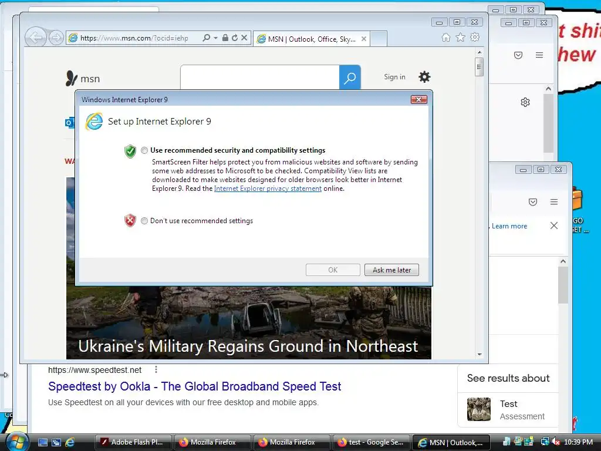Click the Internet Explorer Home icon
Image resolution: width=601 pixels, height=451 pixels.
446,37
